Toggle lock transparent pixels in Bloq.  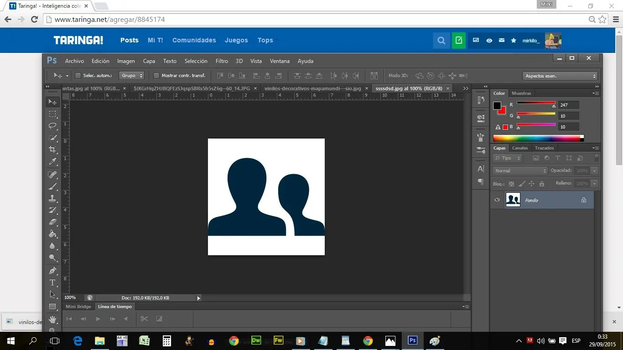[511, 184]
